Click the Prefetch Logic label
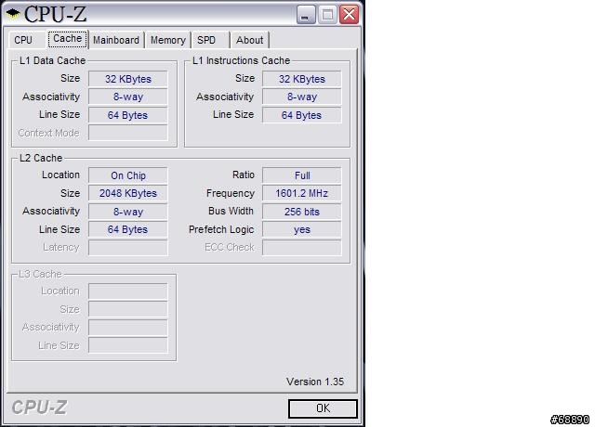 pos(221,229)
